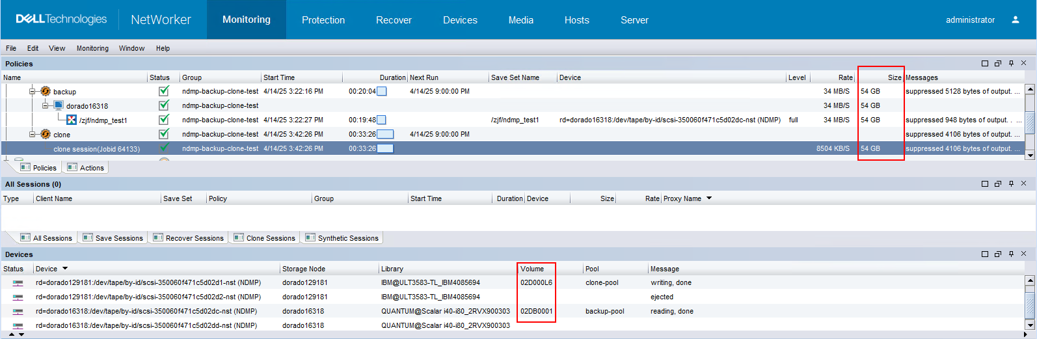The height and width of the screenshot is (339, 1037).
Task: Maximize the Policies panel
Action: pos(985,64)
